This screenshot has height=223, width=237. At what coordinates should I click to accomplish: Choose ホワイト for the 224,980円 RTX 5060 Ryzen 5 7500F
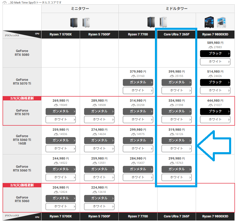tap(99, 206)
